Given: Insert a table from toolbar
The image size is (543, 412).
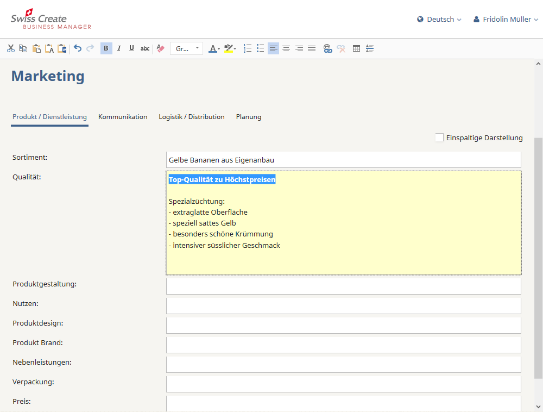Looking at the screenshot, I should click(356, 48).
